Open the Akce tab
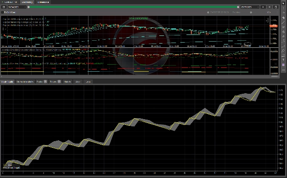The width and height of the screenshot is (287, 178). 78,82
